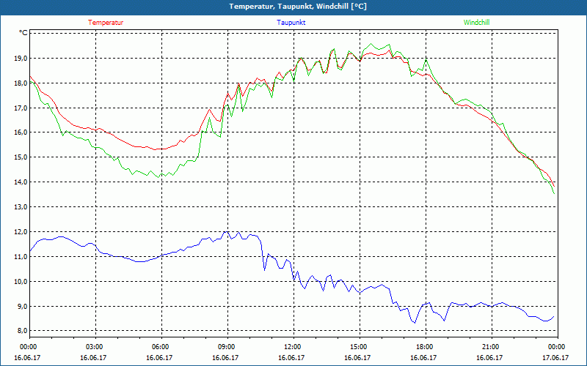Viewport: 587px width, 366px height.
Task: Click the green Windchill legend label
Action: coord(476,23)
